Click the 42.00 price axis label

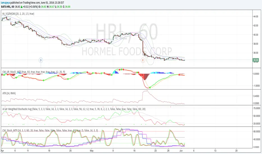(256, 26)
